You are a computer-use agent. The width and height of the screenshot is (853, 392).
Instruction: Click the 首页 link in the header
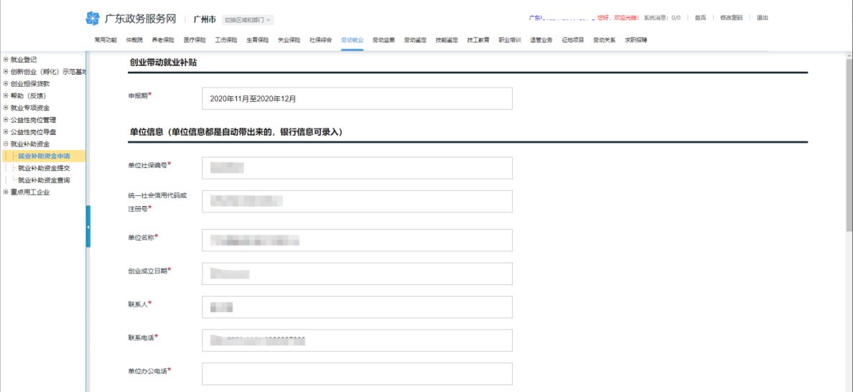[x=700, y=17]
